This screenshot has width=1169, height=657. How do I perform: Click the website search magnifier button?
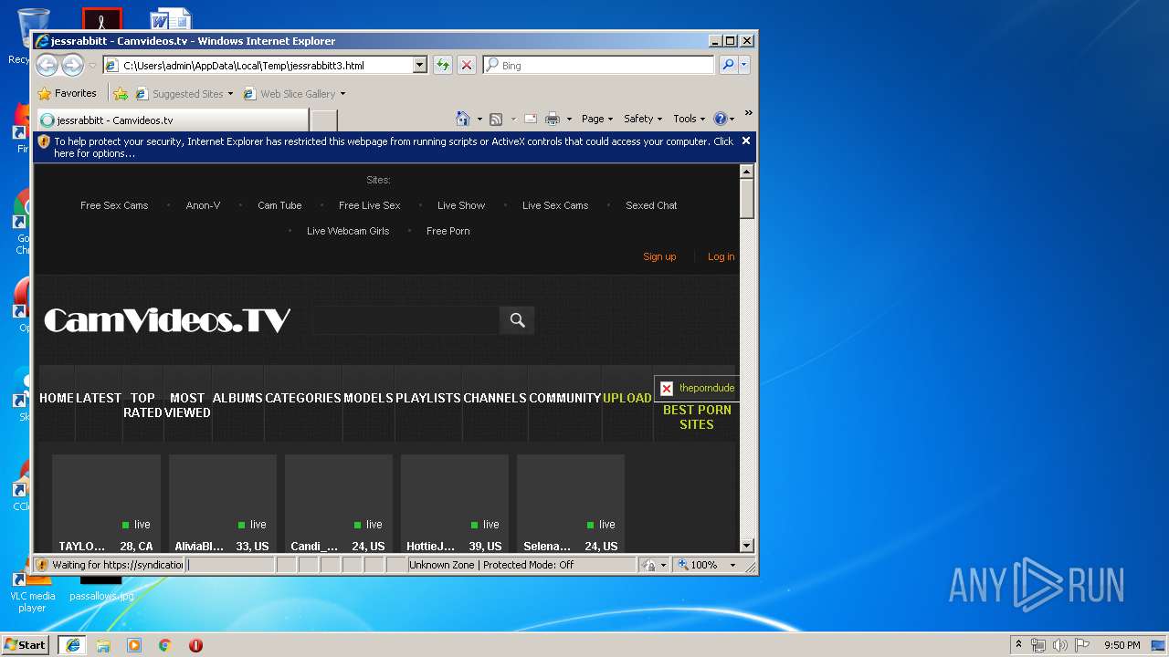[x=517, y=320]
